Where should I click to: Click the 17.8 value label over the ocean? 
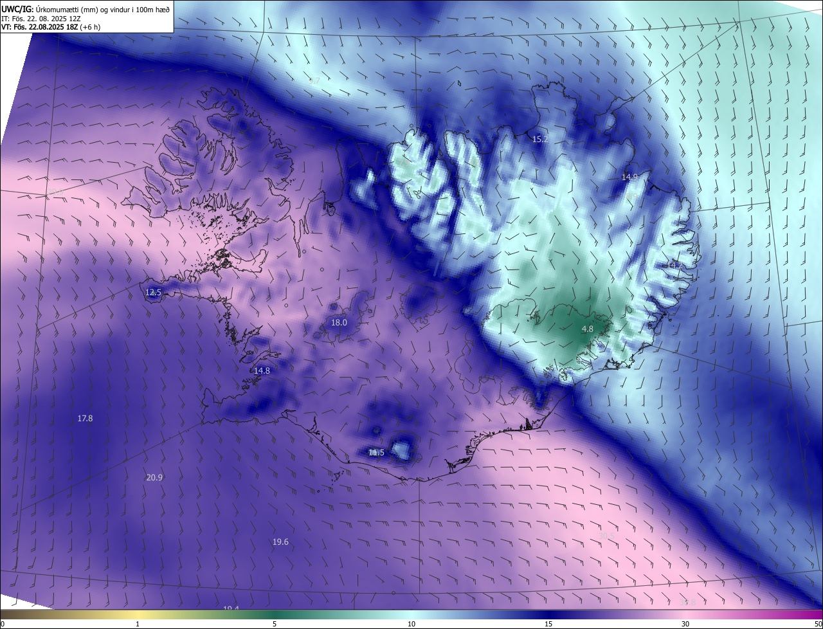(x=85, y=418)
